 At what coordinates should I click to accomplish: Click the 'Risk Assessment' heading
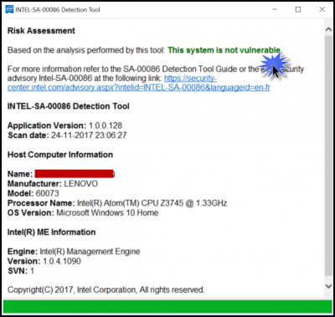pos(41,31)
